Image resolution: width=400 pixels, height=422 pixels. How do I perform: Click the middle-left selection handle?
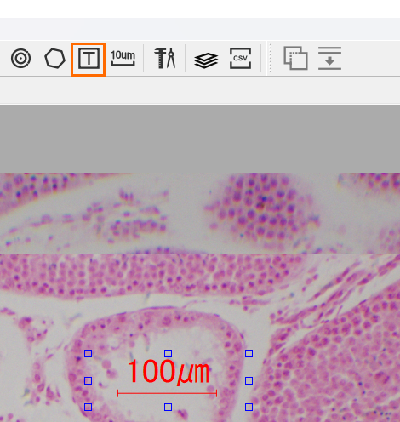point(89,380)
